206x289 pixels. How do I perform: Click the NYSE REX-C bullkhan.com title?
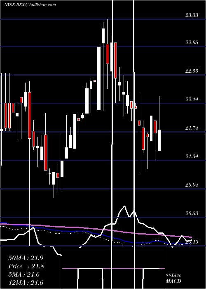[x=30, y=5]
